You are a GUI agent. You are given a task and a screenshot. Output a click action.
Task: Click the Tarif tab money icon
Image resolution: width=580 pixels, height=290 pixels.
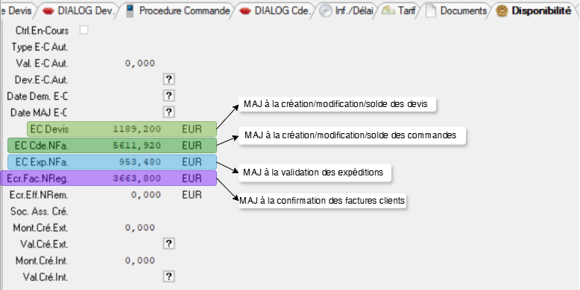click(x=388, y=10)
